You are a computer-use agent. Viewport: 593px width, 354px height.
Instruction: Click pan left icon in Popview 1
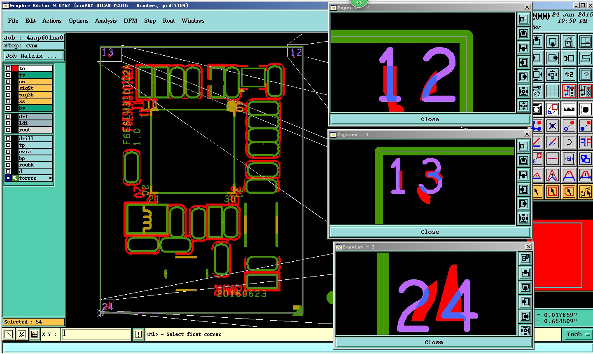pyautogui.click(x=523, y=190)
